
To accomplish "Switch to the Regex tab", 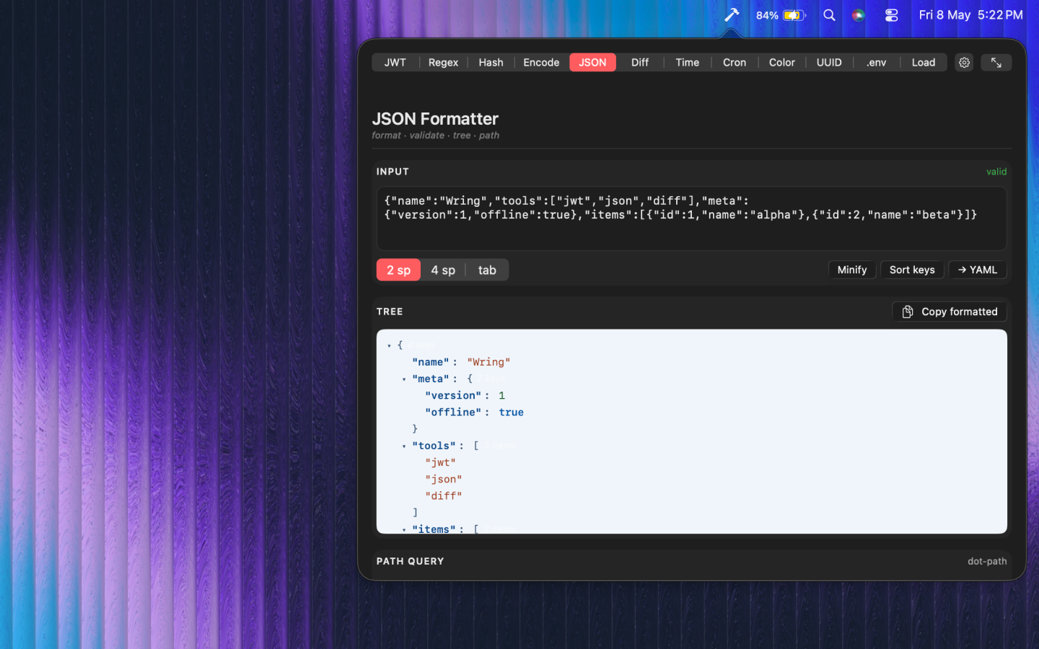I will tap(443, 63).
